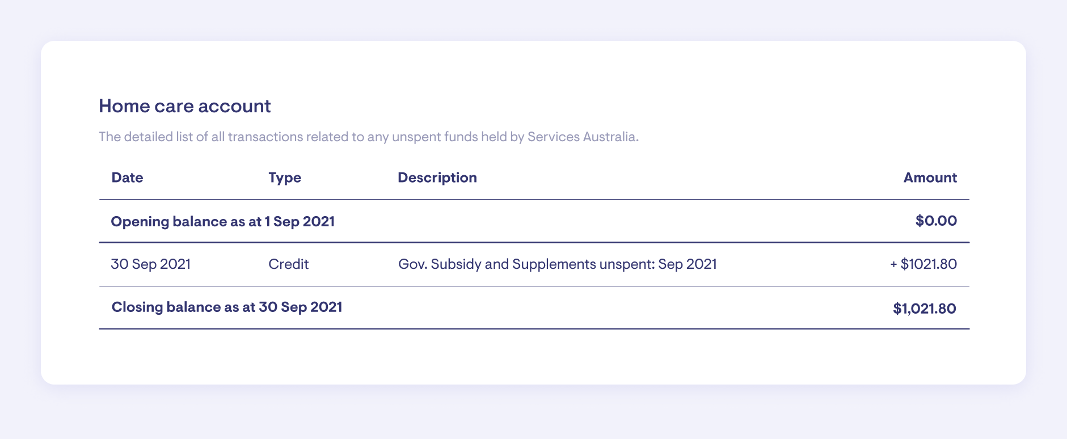The height and width of the screenshot is (439, 1067).
Task: Click the Closing balance row label
Action: click(x=227, y=307)
